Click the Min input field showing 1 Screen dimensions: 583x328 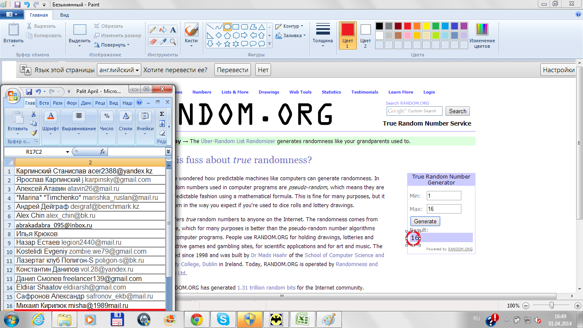click(x=444, y=196)
